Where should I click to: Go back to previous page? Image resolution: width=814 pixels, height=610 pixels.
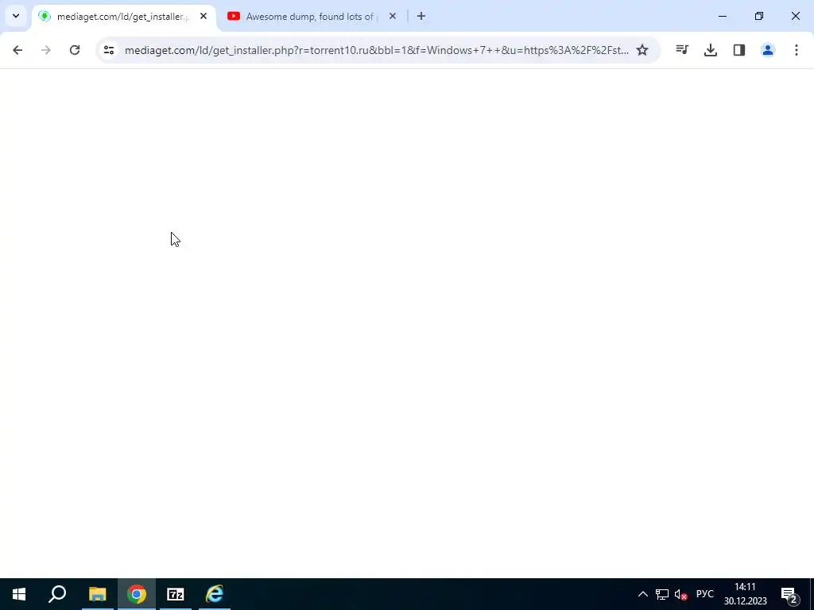tap(17, 50)
